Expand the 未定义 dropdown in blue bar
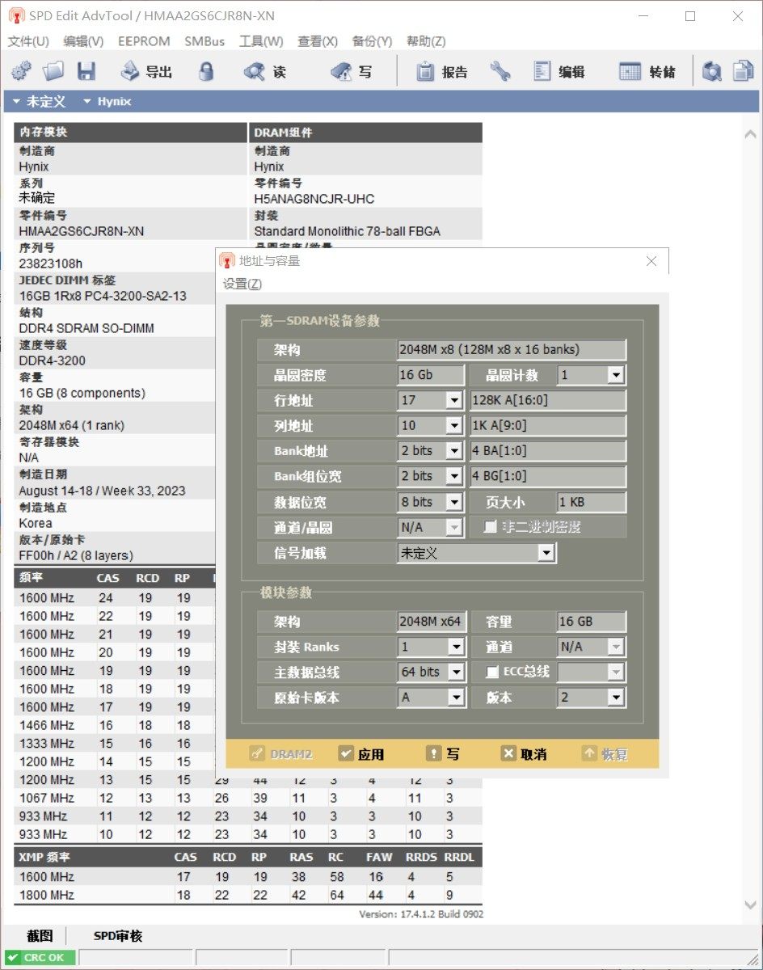 38,102
